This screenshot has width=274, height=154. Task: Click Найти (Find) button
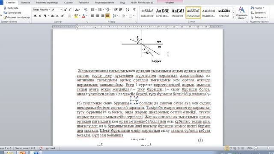click(257, 8)
